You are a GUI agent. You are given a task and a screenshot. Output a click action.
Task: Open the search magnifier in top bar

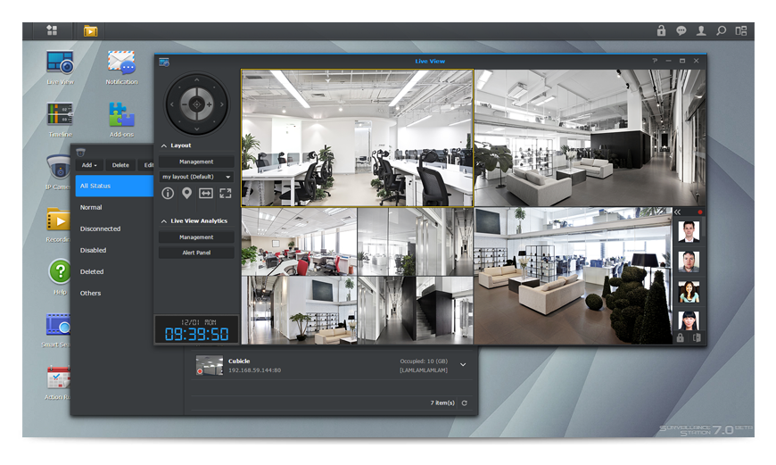722,30
